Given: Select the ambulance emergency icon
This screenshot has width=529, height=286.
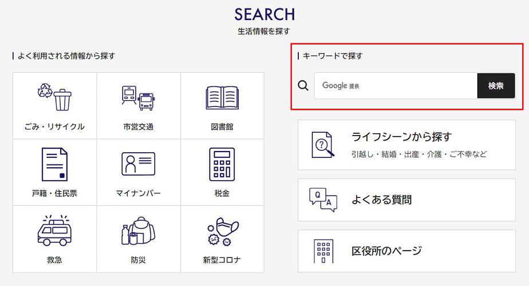Looking at the screenshot, I should [54, 231].
